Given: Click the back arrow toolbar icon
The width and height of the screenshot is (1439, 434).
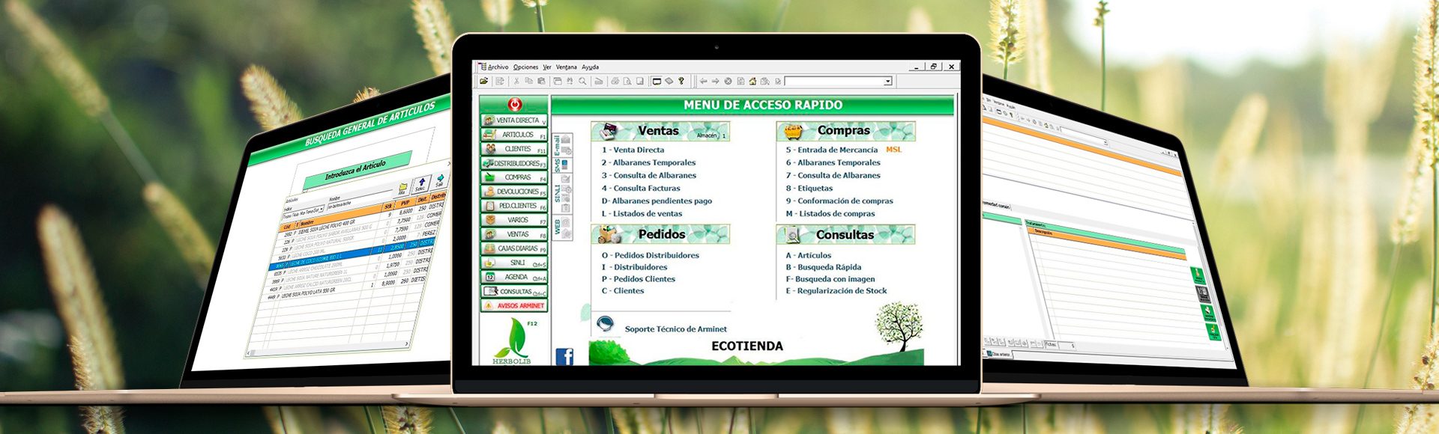Looking at the screenshot, I should click(x=703, y=82).
